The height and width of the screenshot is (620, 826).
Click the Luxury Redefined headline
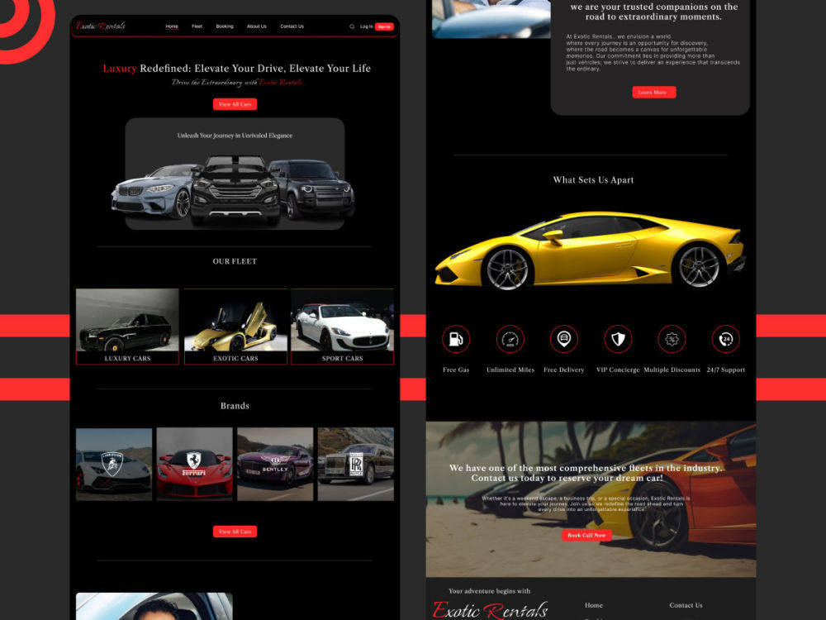coord(236,69)
